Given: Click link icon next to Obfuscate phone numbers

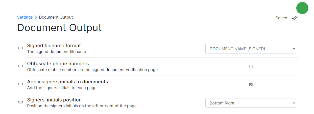Looking at the screenshot, I should tap(20, 66).
